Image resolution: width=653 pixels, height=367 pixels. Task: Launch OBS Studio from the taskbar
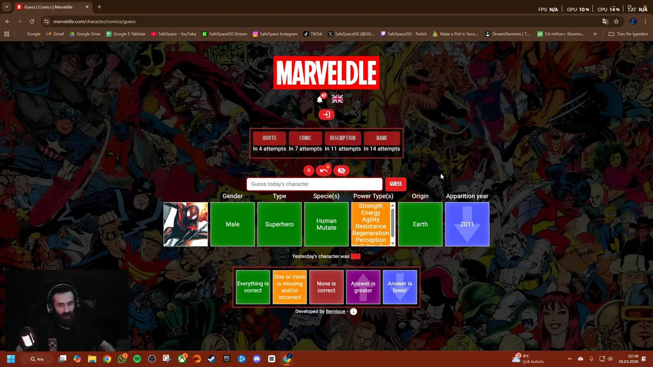[x=152, y=359]
